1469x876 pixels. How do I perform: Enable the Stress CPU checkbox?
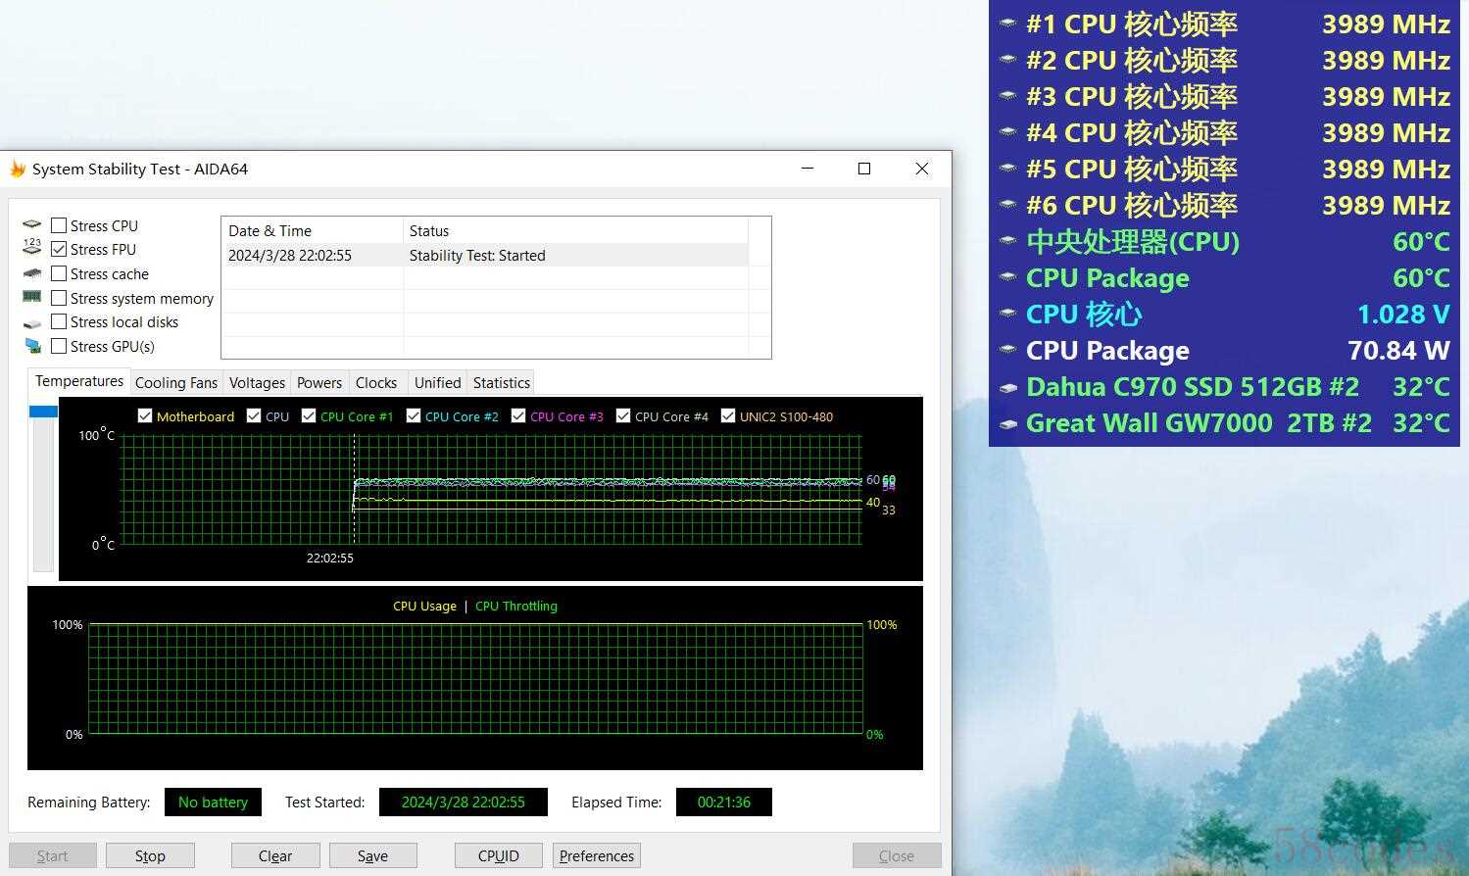click(59, 225)
